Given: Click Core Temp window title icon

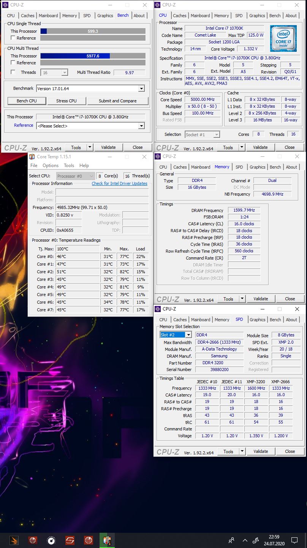Looking at the screenshot, I should click(32, 157).
